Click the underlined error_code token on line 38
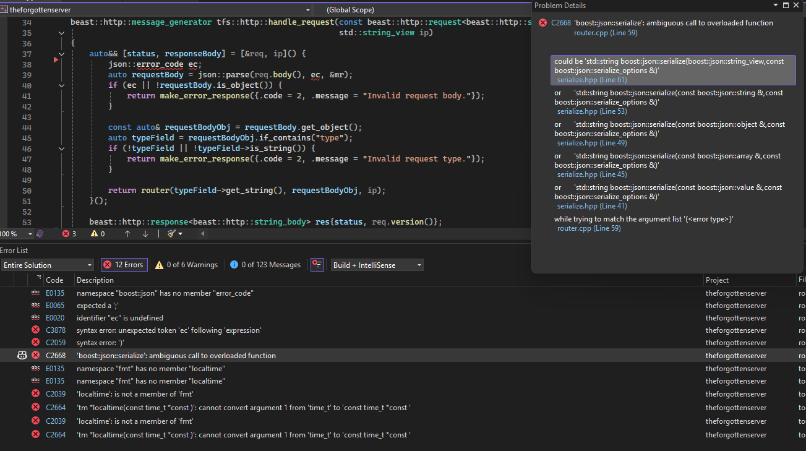 pyautogui.click(x=161, y=64)
